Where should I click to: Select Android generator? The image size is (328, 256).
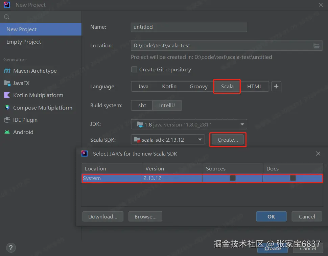click(x=41, y=132)
